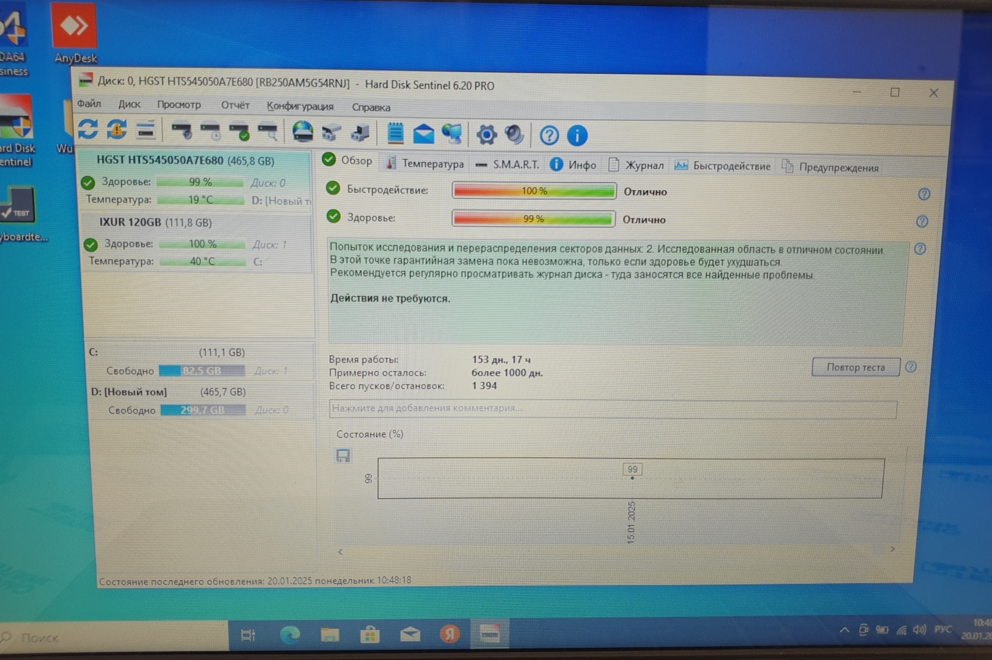The image size is (992, 660).
Task: Switch to the Журнал tab
Action: 636,165
